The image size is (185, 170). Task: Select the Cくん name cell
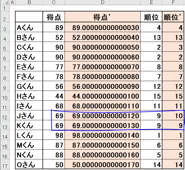(x=29, y=47)
